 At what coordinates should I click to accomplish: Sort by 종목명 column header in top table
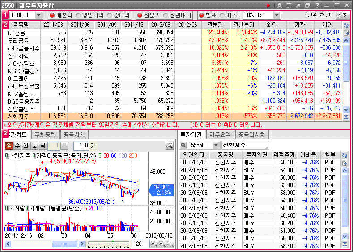coord(21,25)
